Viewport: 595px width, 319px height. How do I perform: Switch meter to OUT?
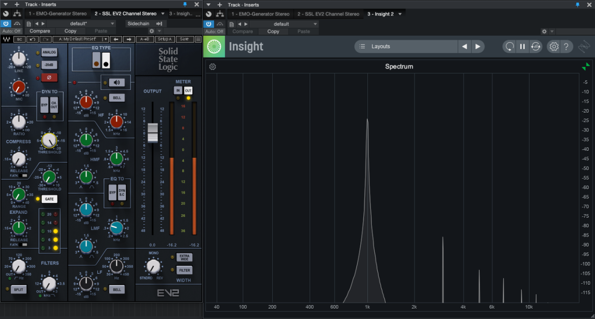[x=188, y=90]
